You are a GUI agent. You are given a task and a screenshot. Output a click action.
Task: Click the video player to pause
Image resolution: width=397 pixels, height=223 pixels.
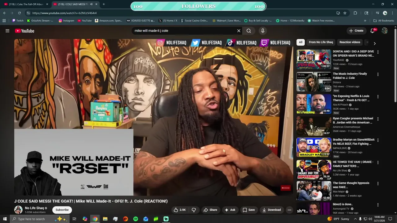[x=154, y=117]
